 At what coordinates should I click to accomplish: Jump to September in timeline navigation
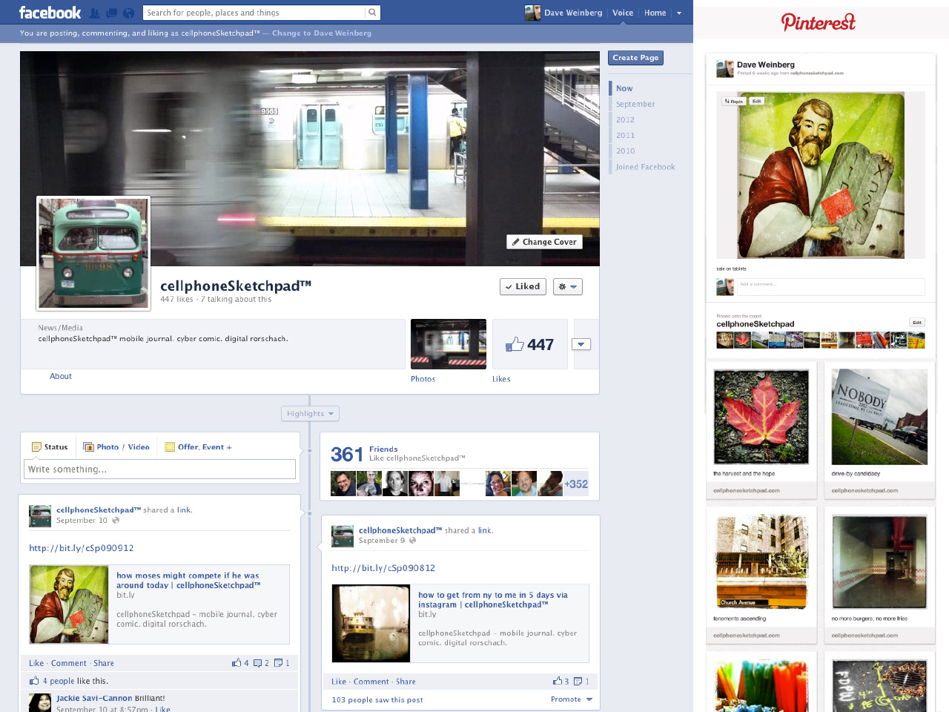click(635, 104)
